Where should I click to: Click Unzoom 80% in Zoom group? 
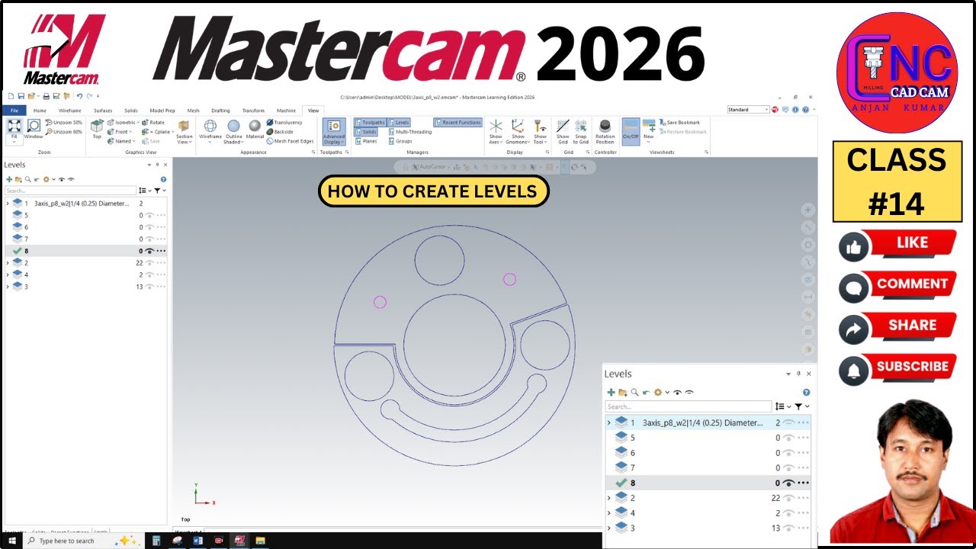[x=64, y=131]
